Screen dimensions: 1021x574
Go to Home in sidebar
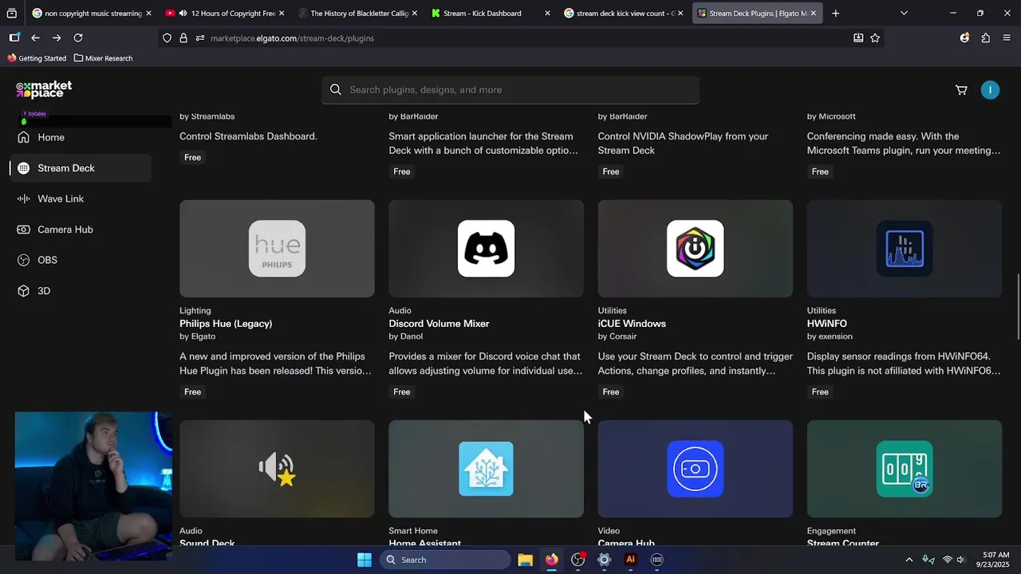pos(80,137)
